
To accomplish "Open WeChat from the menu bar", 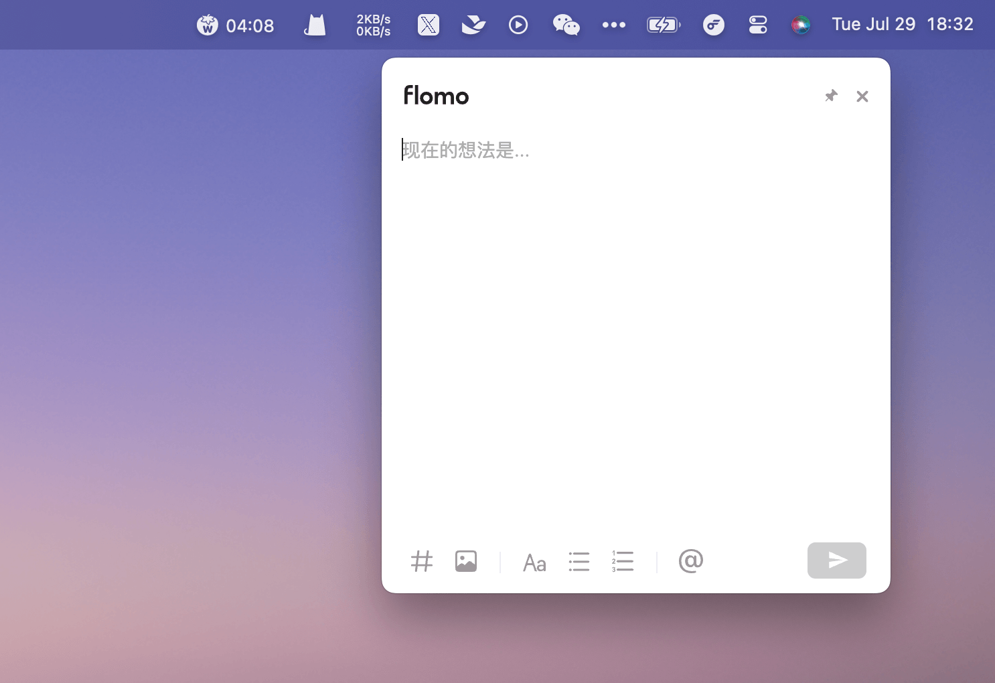I will (x=566, y=25).
